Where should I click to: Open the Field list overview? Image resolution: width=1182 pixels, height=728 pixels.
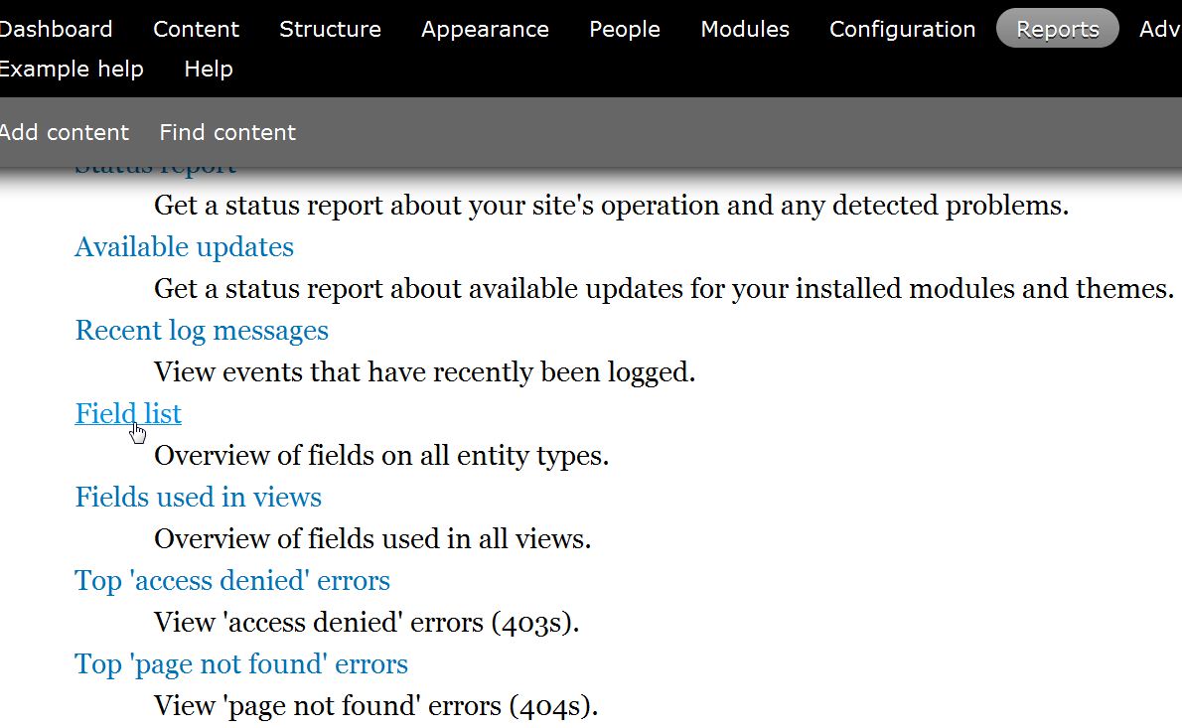click(x=128, y=413)
